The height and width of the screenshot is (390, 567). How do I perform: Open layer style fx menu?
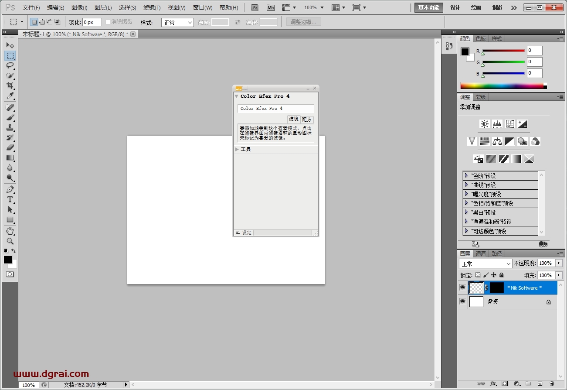(x=493, y=383)
